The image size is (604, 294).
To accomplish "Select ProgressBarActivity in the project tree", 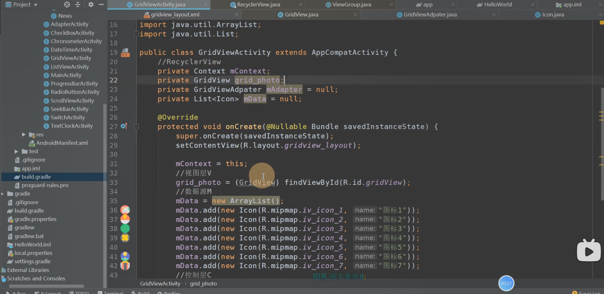I will click(74, 84).
